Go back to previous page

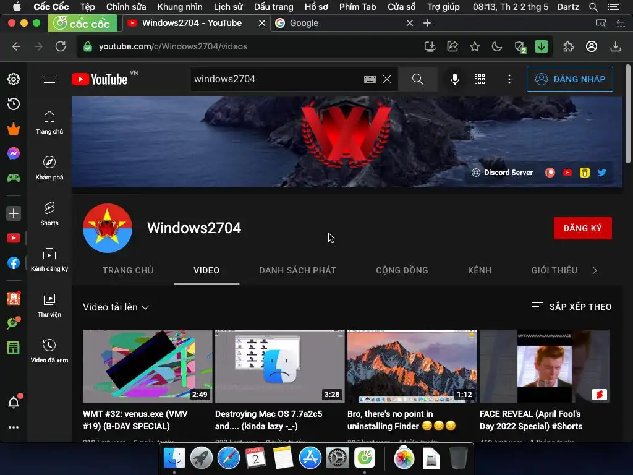[16, 46]
